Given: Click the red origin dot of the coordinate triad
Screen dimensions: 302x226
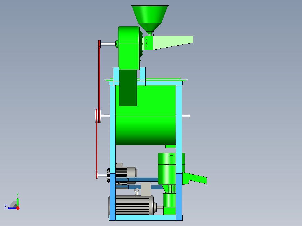Looking at the screenshot, I should coord(18,208).
